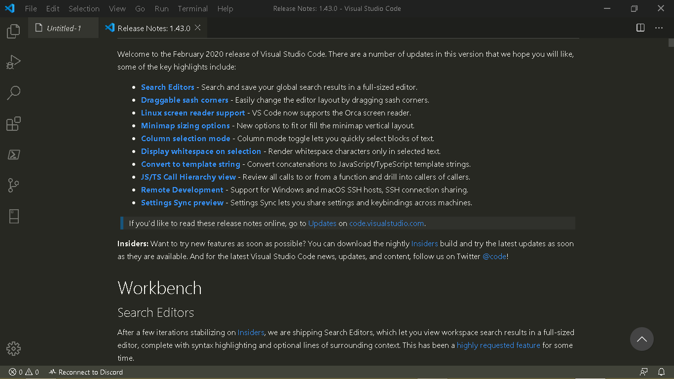Open the Search view
Screen dimensions: 674x379
[13, 93]
